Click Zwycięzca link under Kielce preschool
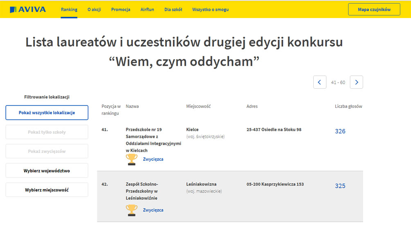Screen dimensions: 411x231 (153, 159)
